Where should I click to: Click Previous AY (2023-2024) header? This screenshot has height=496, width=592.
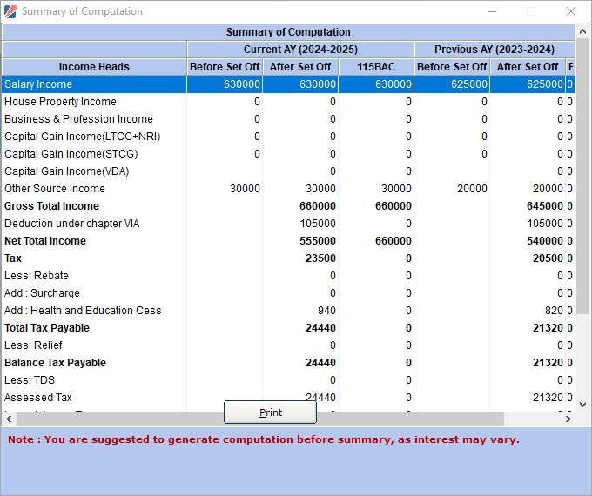pyautogui.click(x=494, y=50)
